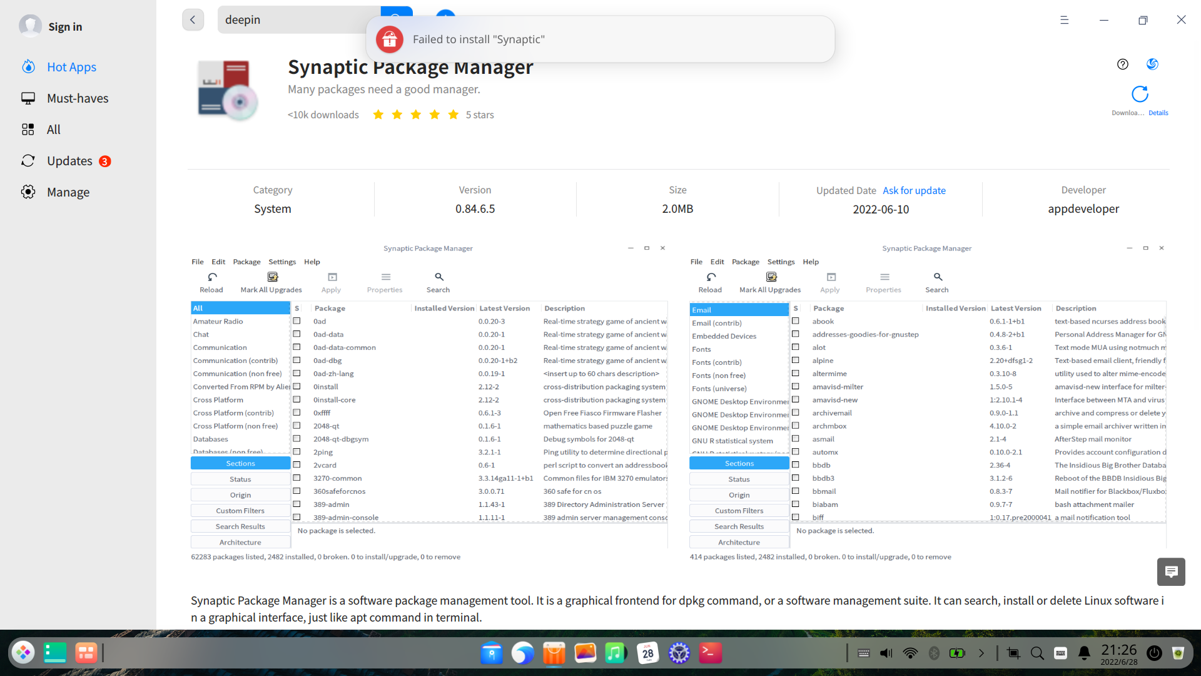This screenshot has height=676, width=1201.
Task: Go back with the back arrow button
Action: (x=193, y=20)
